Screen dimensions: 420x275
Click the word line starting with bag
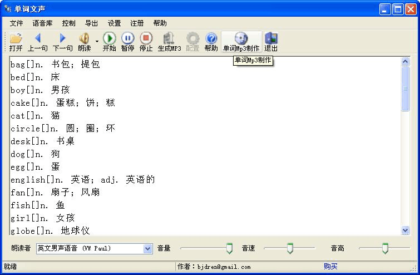[x=55, y=65]
